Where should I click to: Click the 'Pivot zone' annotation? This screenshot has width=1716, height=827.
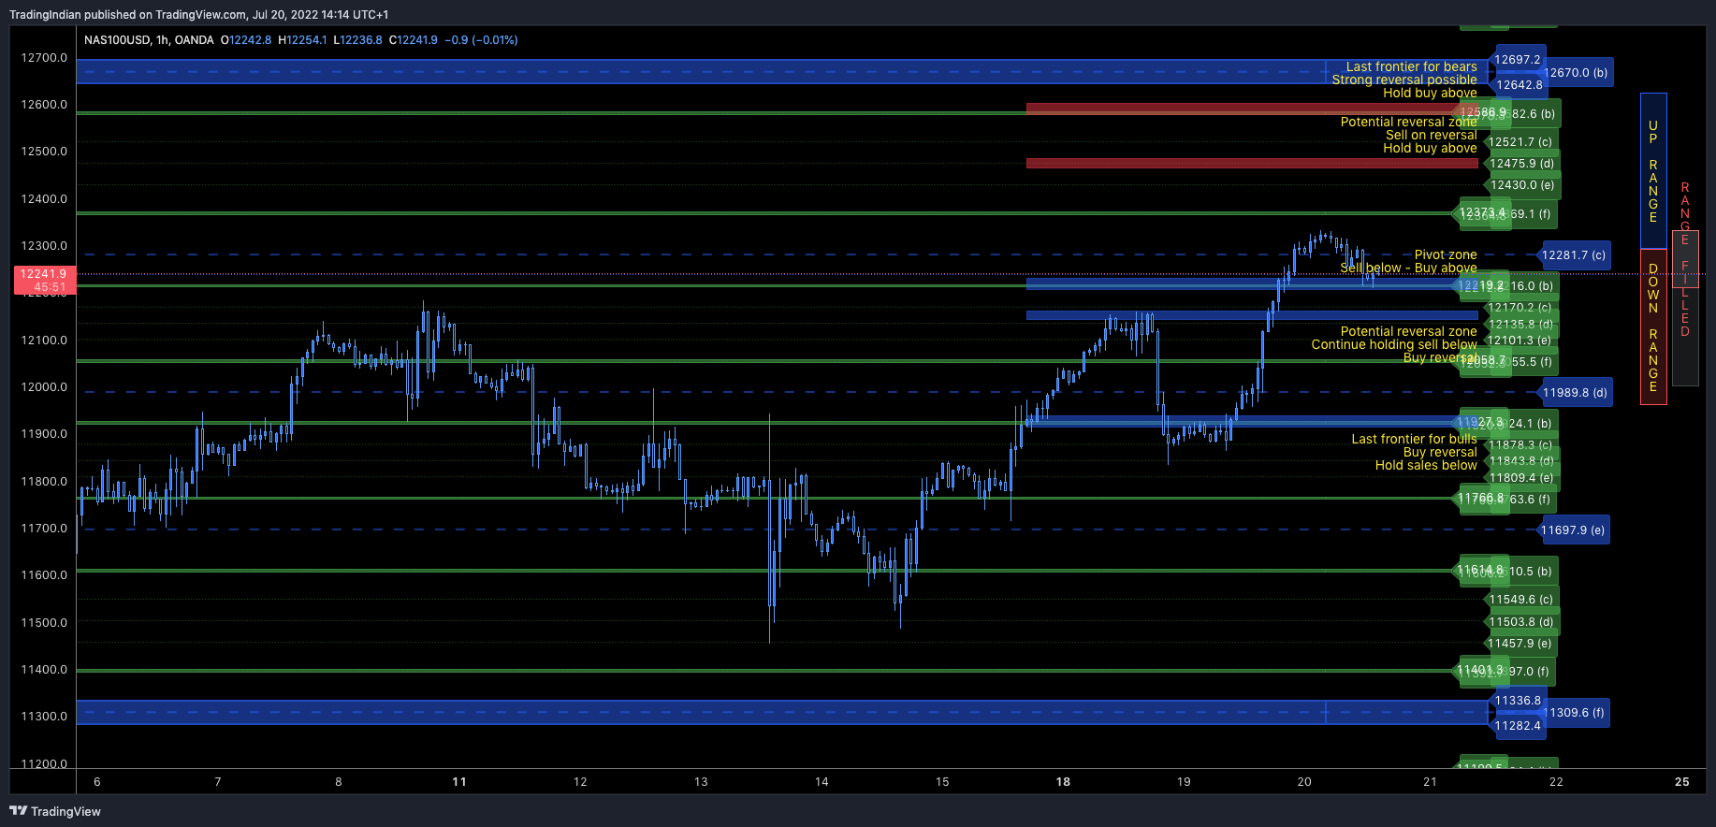tap(1446, 254)
